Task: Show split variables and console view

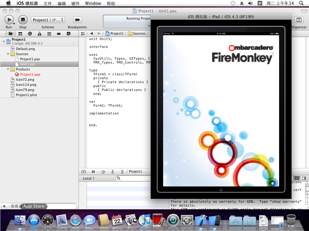Action: coord(297,178)
